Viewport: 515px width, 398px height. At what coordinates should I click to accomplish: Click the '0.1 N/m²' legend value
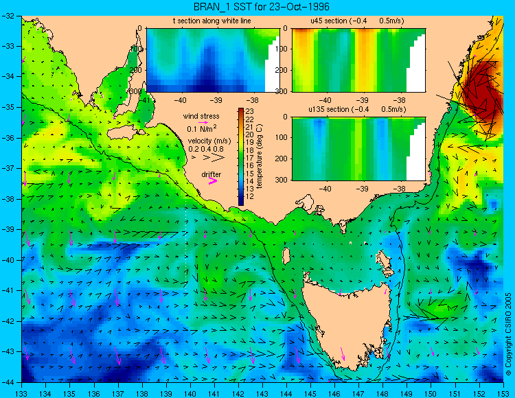pos(202,128)
